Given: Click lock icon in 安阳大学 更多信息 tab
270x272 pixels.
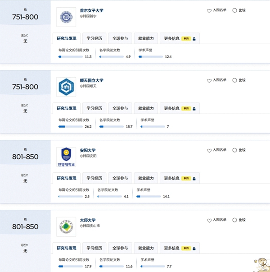Looking at the screenshot, I should point(194,179).
